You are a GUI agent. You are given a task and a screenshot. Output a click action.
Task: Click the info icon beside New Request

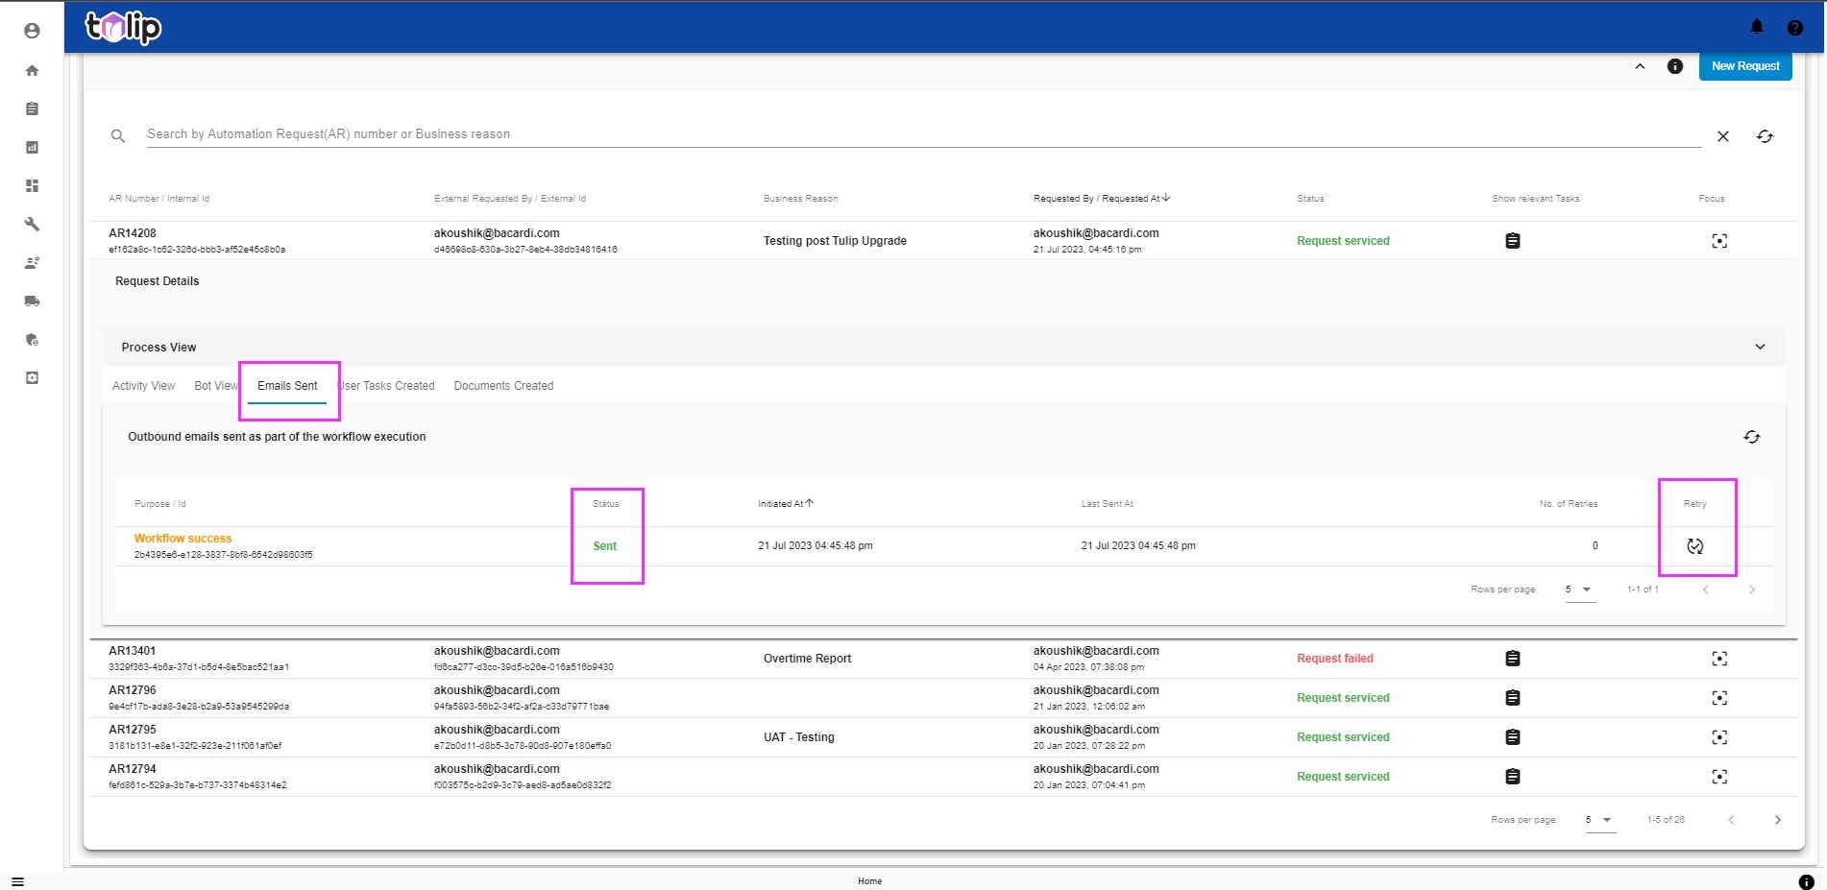point(1675,66)
